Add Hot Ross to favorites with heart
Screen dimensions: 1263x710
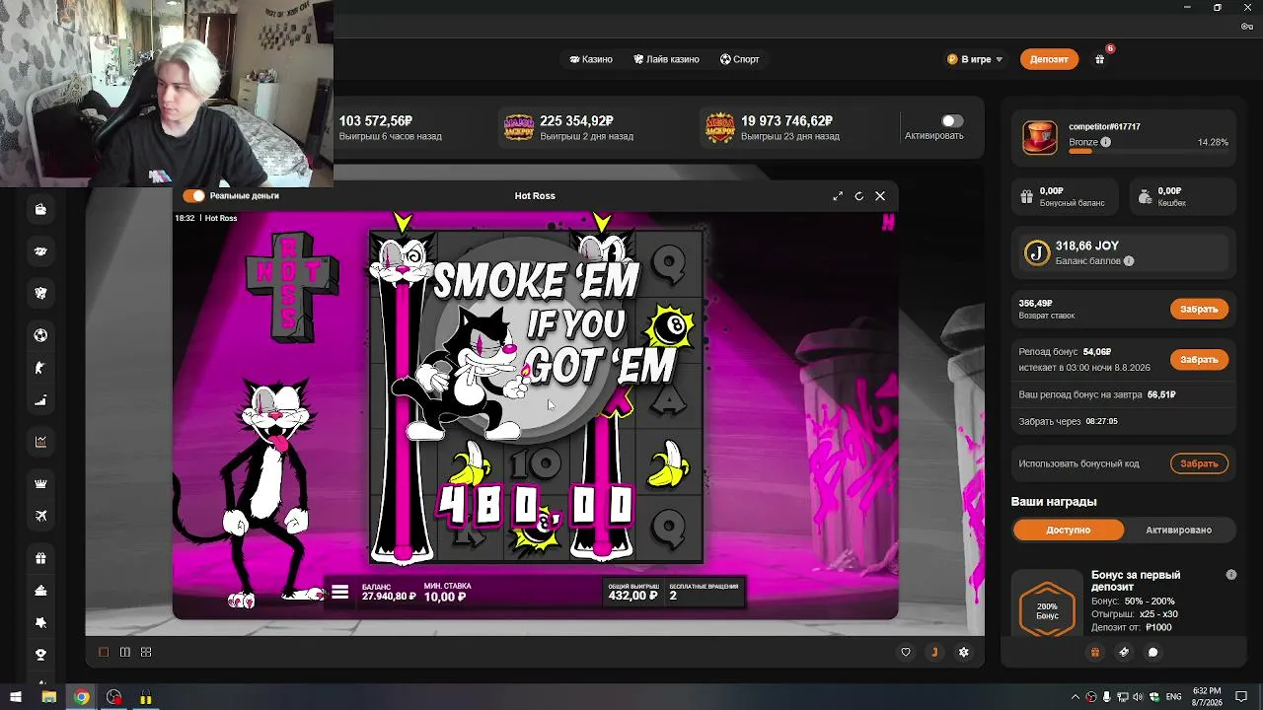[x=906, y=652]
